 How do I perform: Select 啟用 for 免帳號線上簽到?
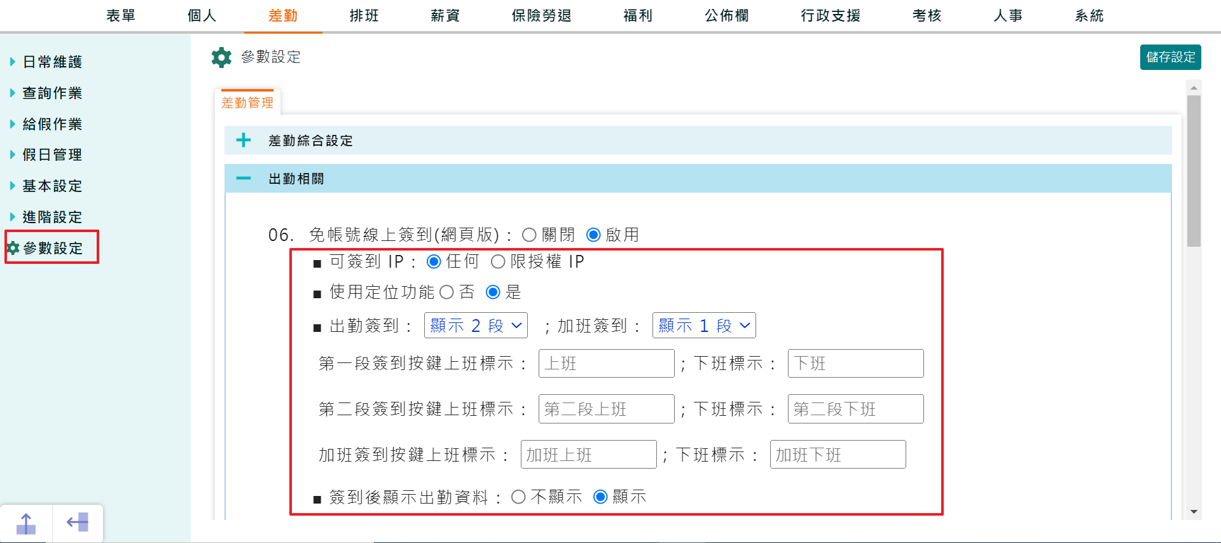593,235
